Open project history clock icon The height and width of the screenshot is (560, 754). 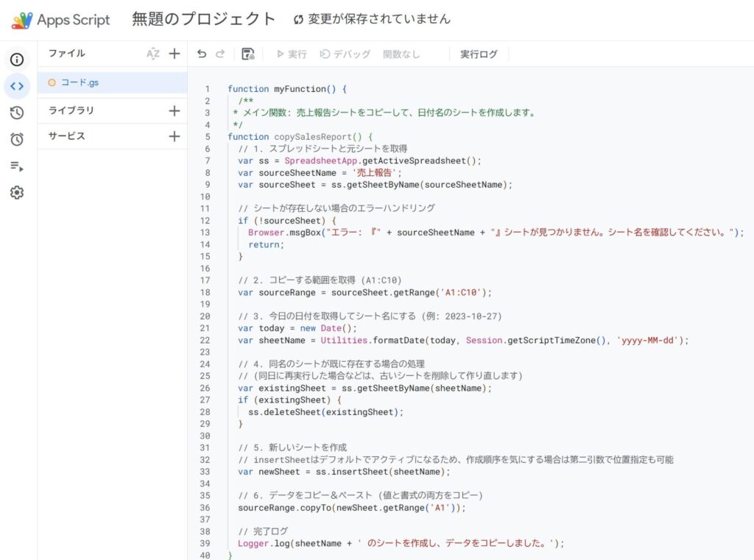click(x=17, y=113)
